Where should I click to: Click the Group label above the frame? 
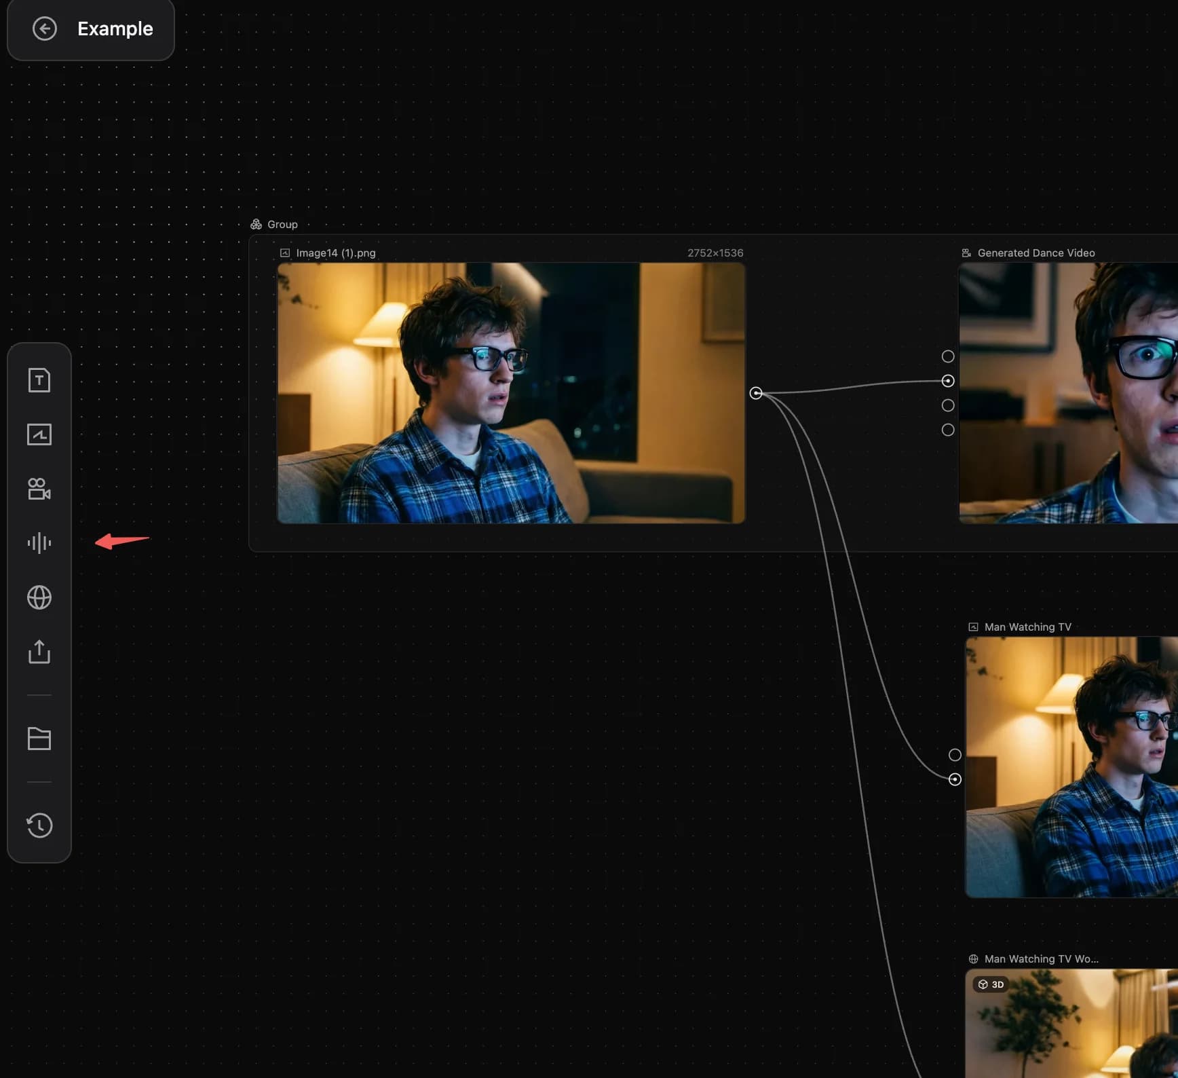tap(282, 225)
